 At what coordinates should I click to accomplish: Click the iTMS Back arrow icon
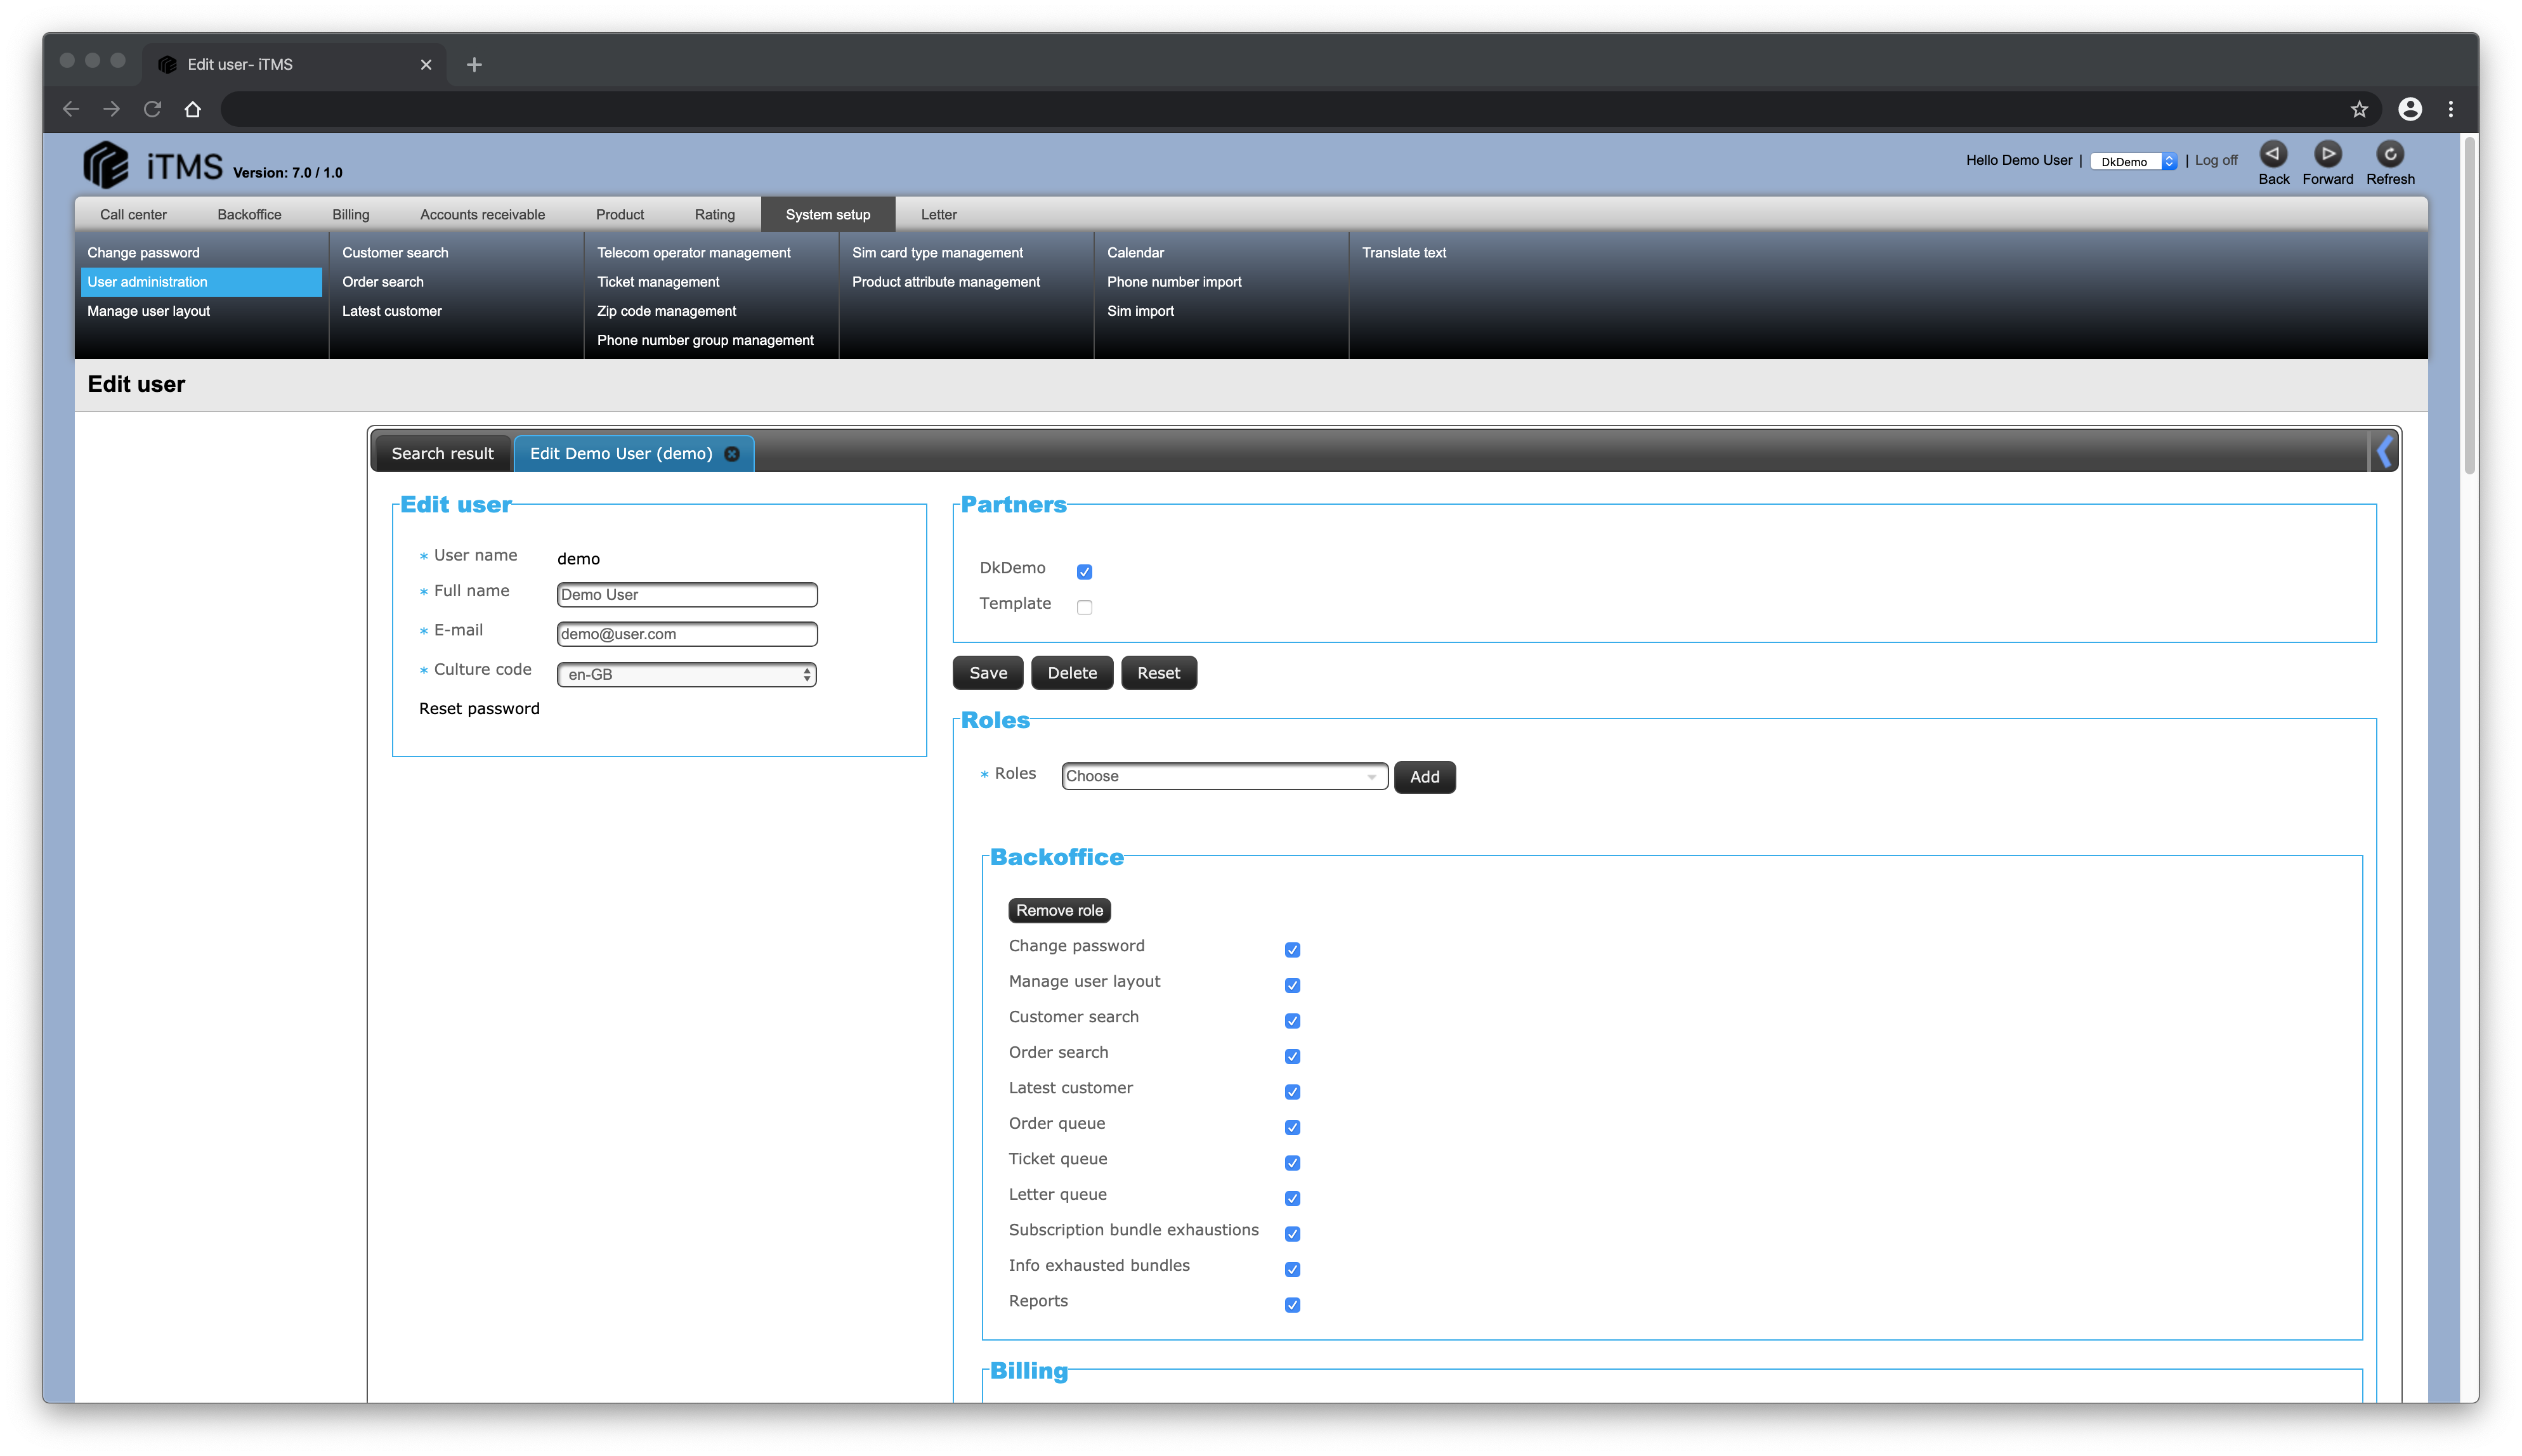[x=2272, y=154]
